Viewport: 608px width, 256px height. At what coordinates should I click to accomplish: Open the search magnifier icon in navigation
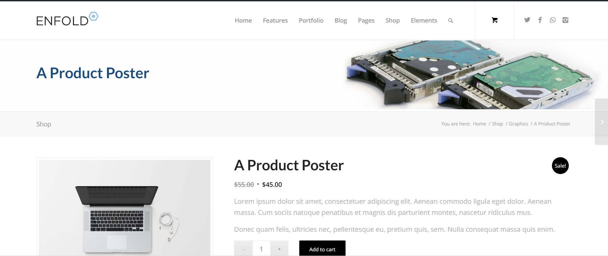(450, 21)
